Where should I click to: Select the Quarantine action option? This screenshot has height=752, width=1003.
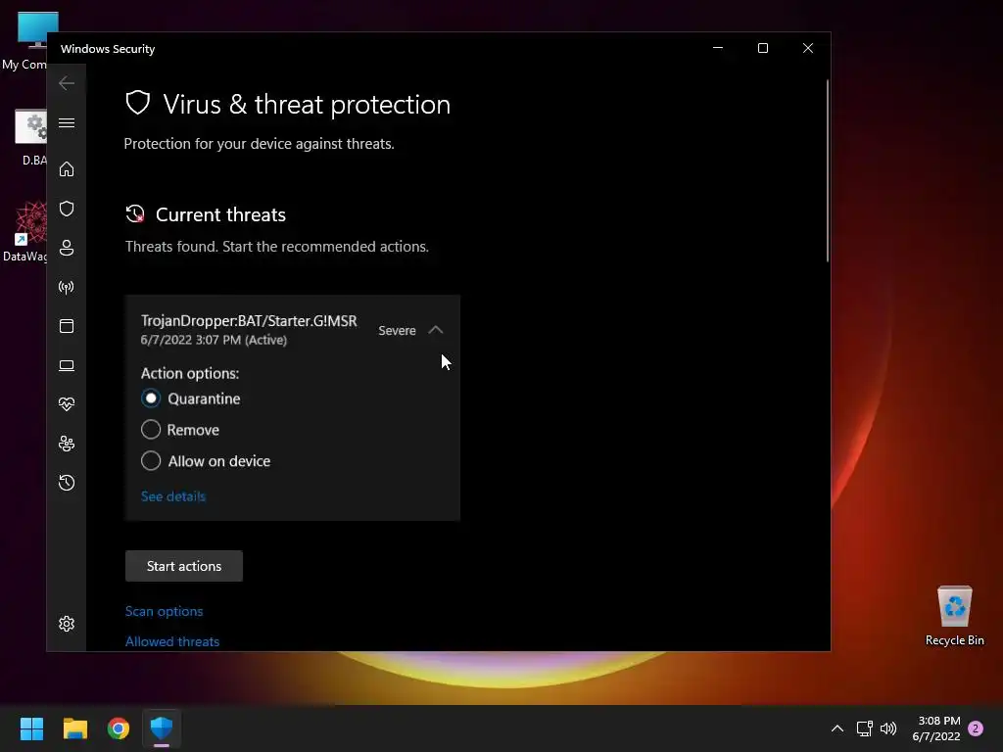[x=151, y=399]
